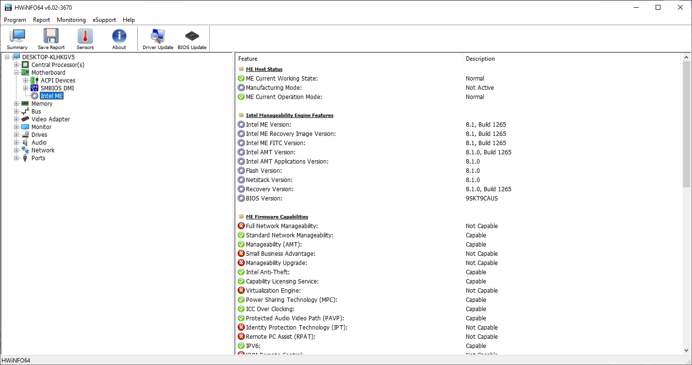Select the Manufacturing Mode row
This screenshot has width=692, height=365.
459,88
